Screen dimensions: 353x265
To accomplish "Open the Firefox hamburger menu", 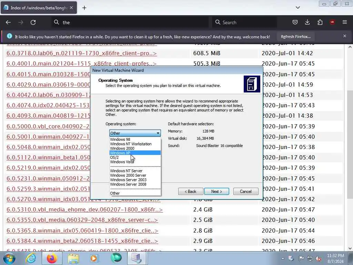I will pos(345,22).
